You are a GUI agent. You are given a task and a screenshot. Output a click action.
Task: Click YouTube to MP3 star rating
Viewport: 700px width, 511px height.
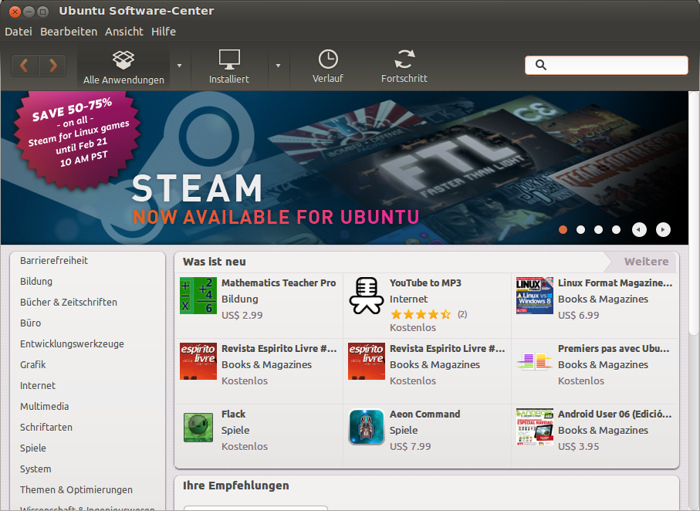pos(421,314)
